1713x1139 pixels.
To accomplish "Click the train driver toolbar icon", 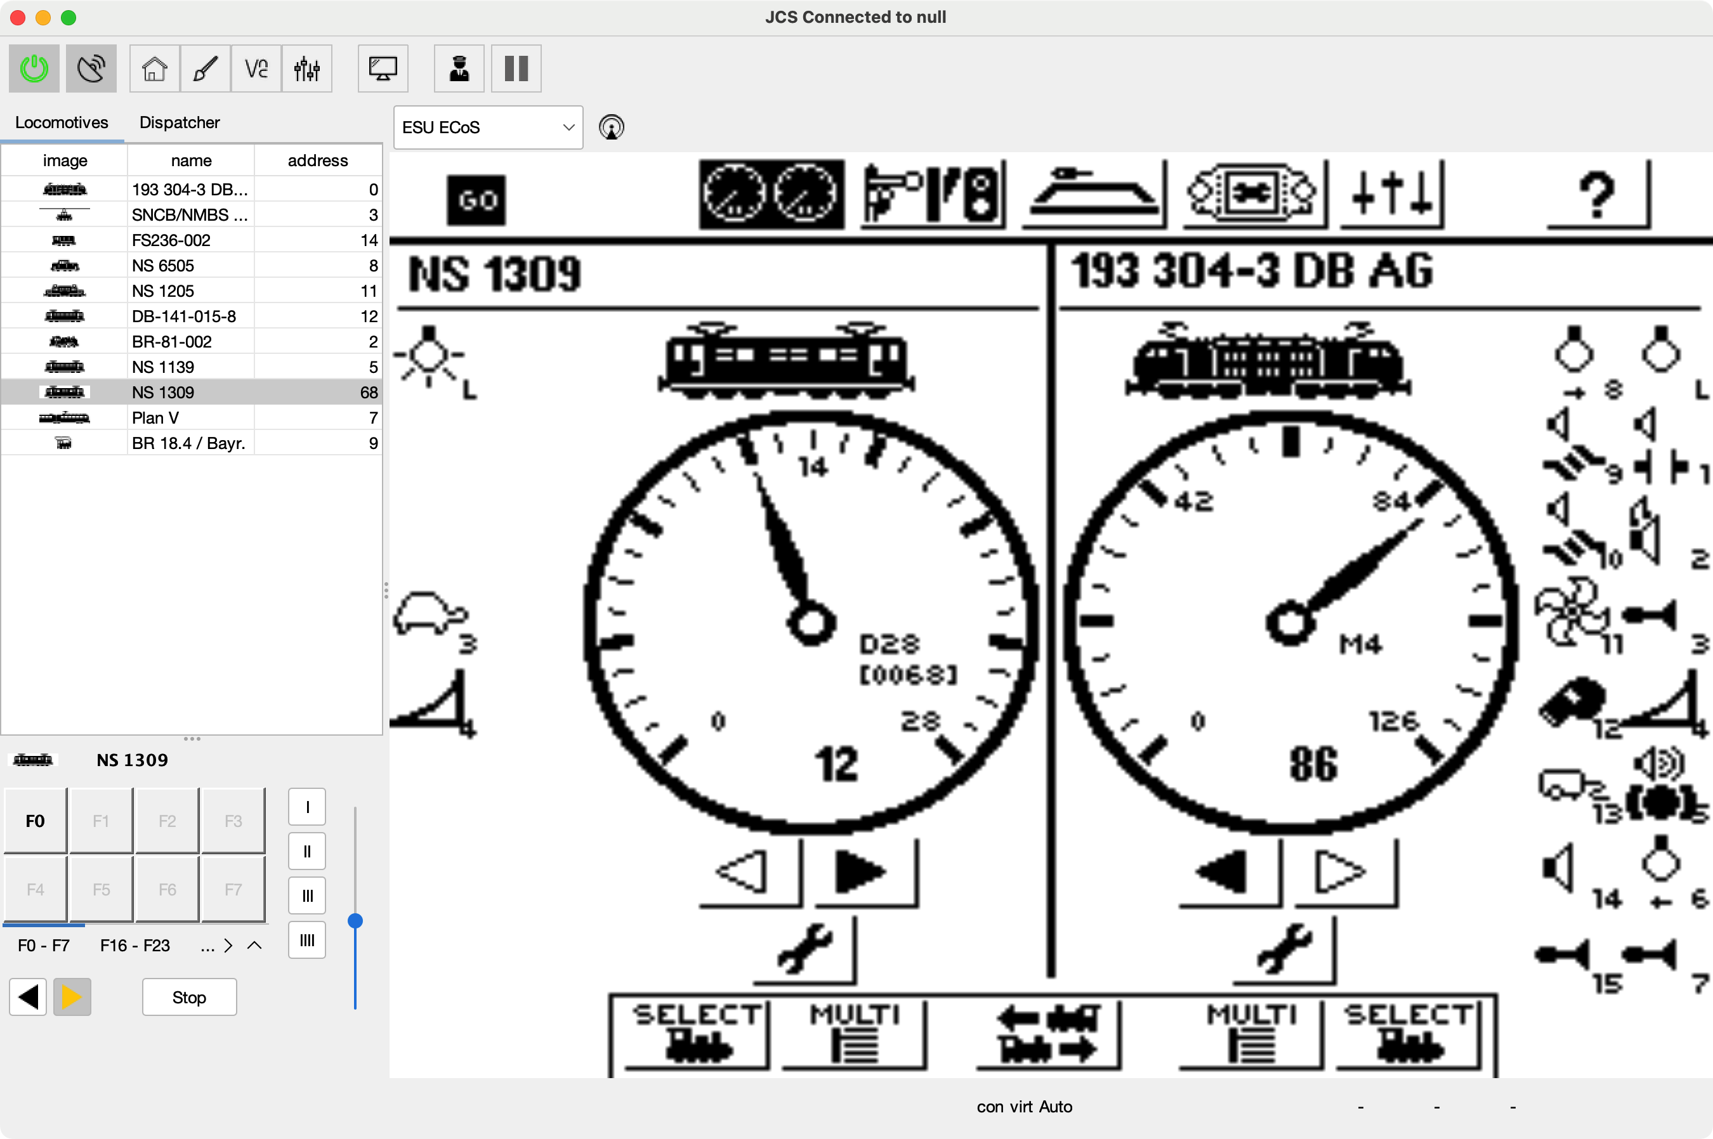I will [459, 69].
